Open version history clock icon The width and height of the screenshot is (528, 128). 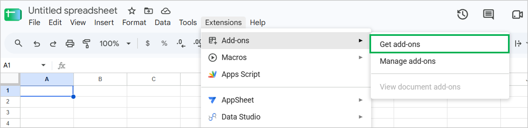(x=462, y=14)
